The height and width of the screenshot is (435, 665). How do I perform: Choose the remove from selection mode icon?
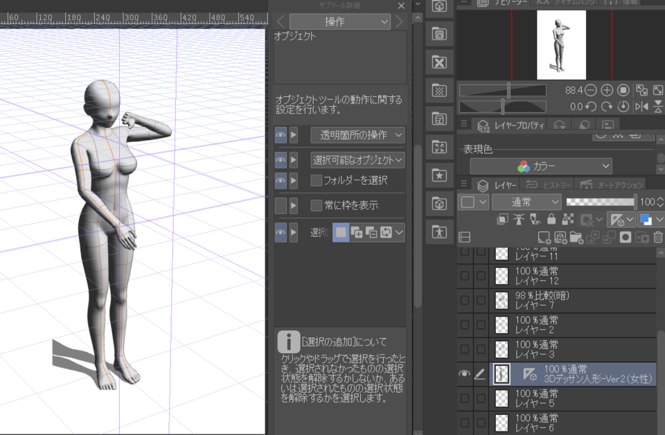(371, 232)
